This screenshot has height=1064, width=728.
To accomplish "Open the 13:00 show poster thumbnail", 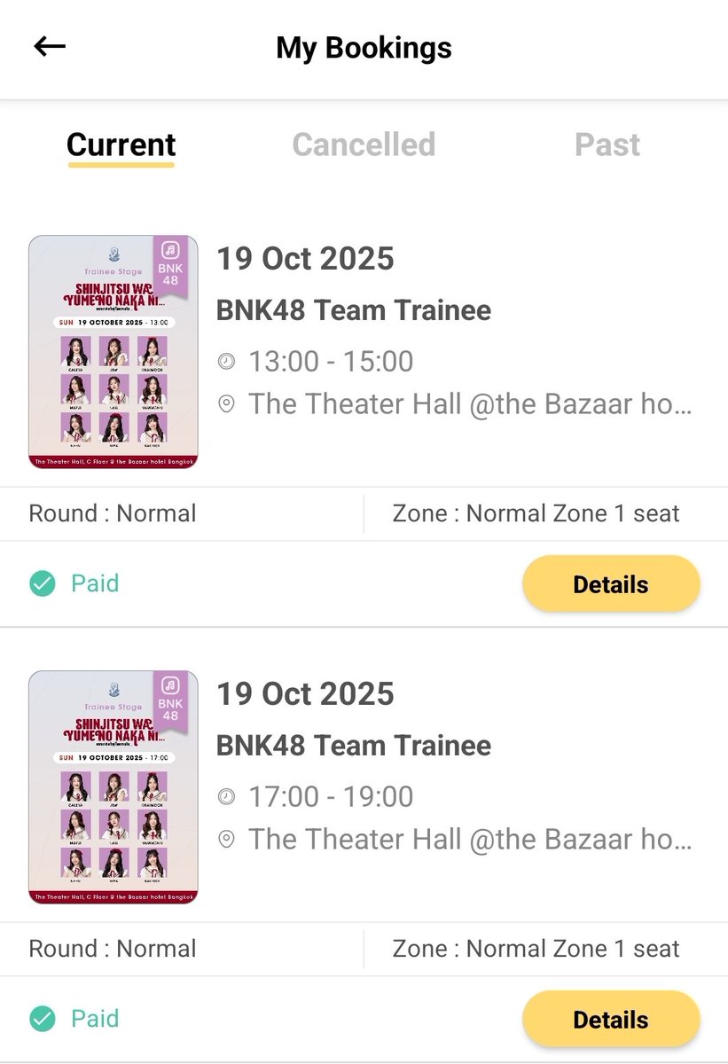I will [x=114, y=352].
